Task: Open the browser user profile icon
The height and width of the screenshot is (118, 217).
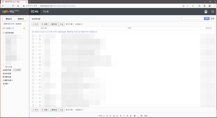Action: click(210, 6)
